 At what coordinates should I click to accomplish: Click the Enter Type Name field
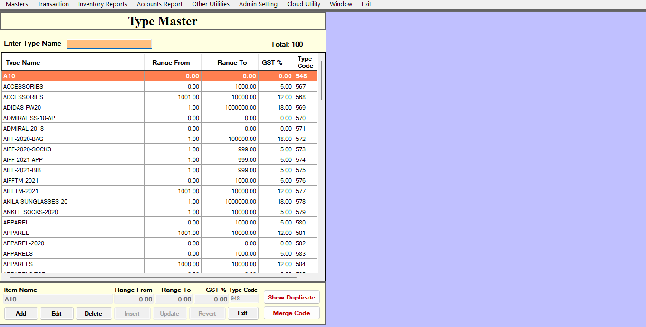point(109,44)
